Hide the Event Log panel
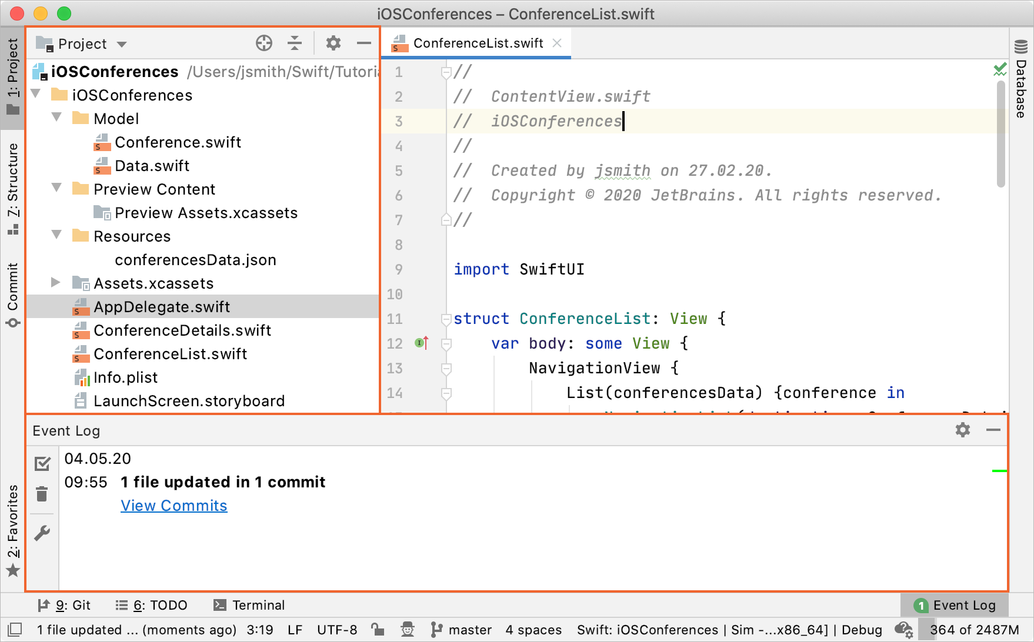The width and height of the screenshot is (1034, 642). point(993,430)
